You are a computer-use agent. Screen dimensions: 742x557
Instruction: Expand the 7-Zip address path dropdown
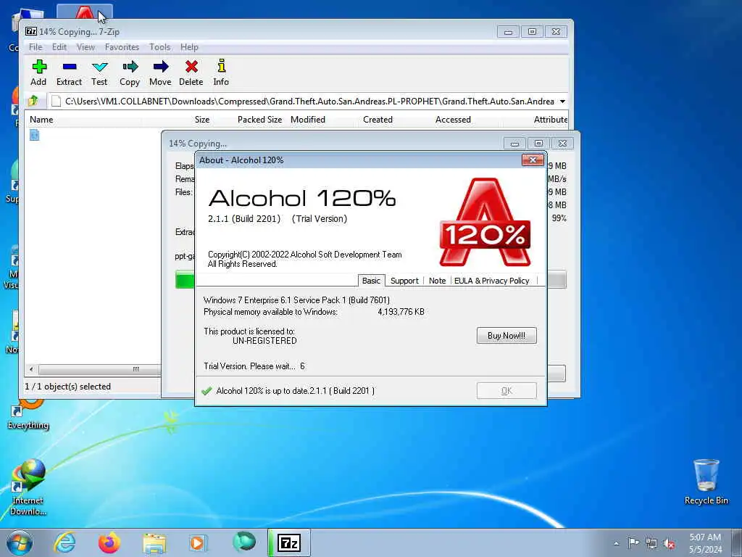coord(562,102)
